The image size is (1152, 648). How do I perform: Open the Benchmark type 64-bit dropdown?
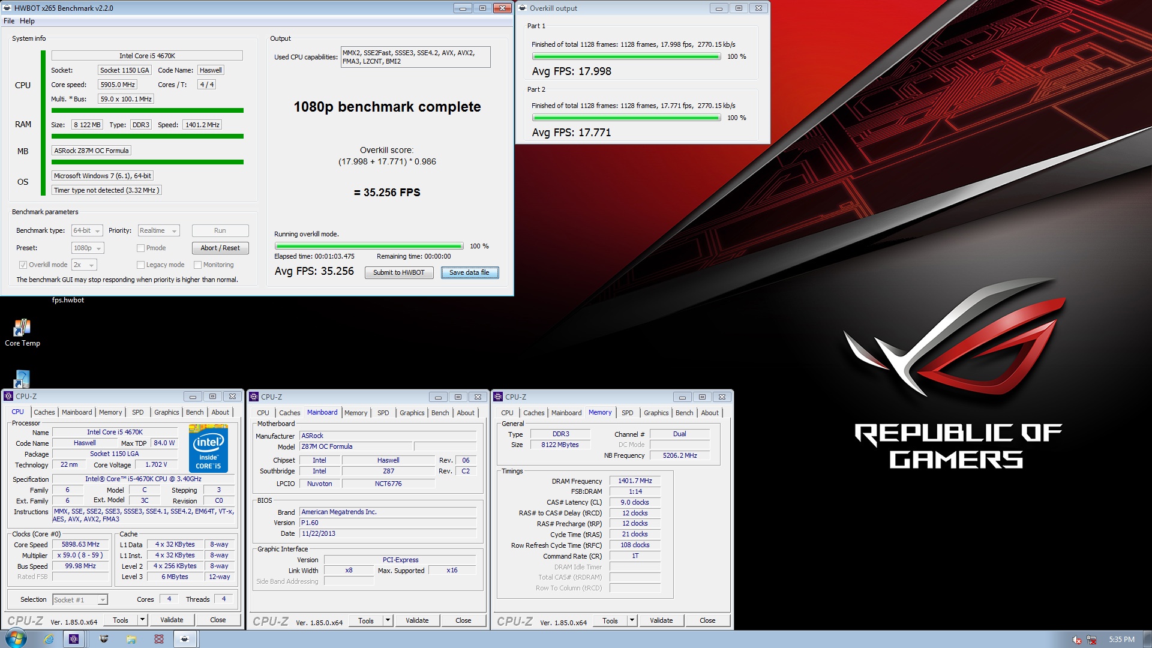pos(87,230)
